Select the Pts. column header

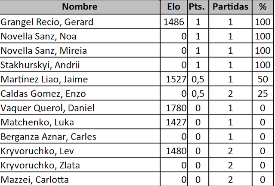[x=198, y=7]
